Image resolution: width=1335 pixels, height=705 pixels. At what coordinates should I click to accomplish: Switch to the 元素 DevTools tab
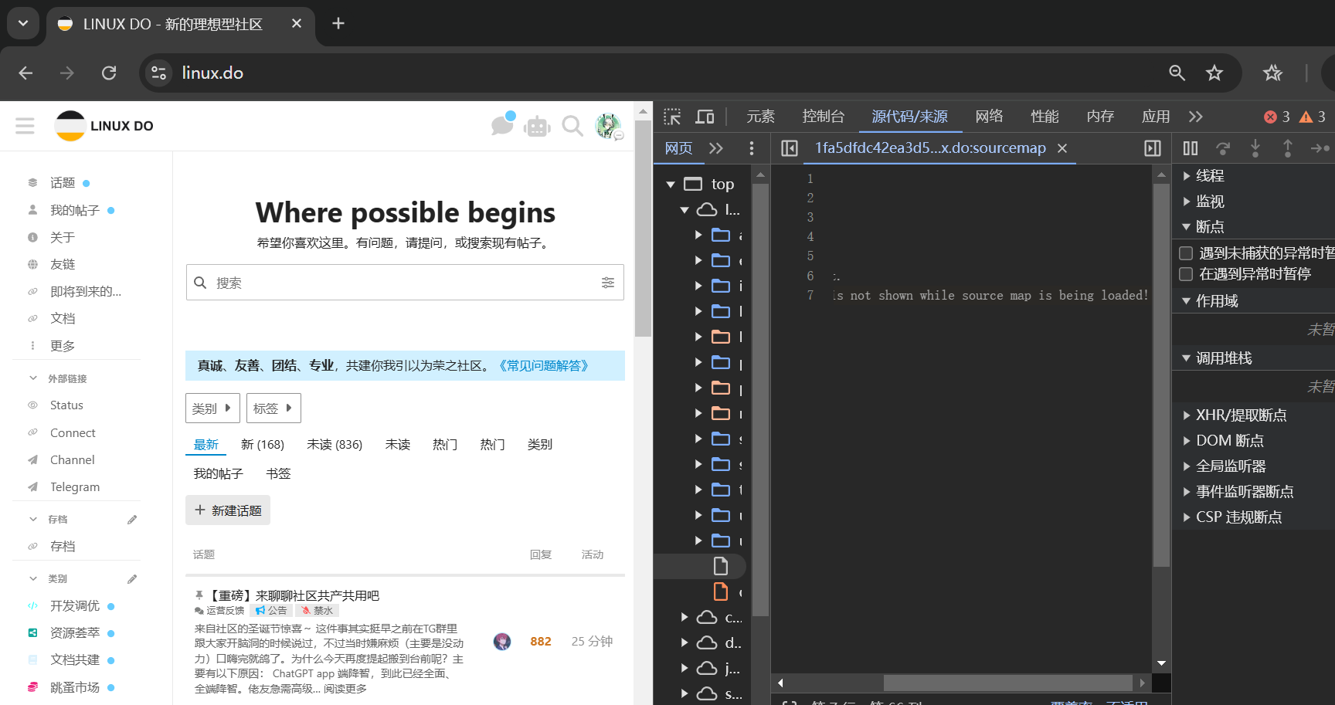(760, 117)
